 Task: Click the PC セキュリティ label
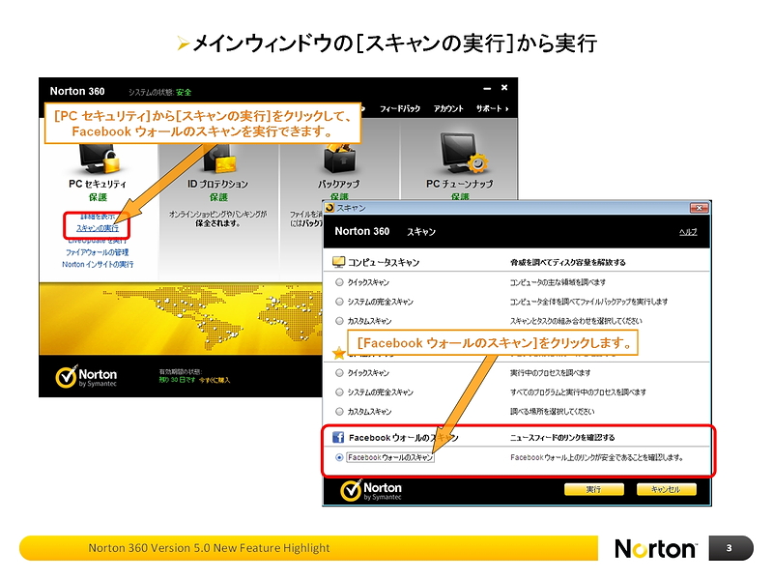click(98, 184)
